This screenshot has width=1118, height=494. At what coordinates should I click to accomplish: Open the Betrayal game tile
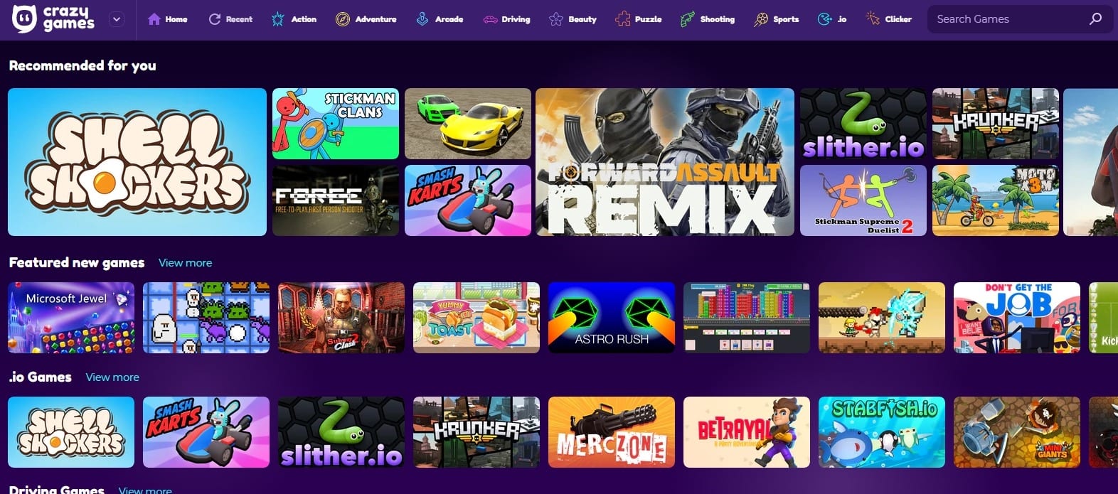tap(747, 432)
